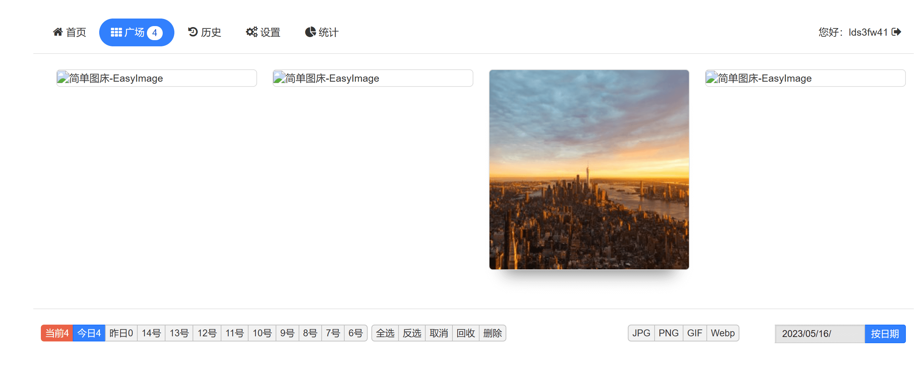
Task: Switch to 今日4 tab
Action: coord(89,333)
